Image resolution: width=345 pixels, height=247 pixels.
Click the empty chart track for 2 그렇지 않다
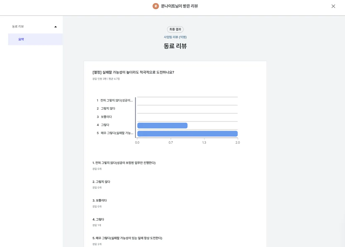coord(187,108)
